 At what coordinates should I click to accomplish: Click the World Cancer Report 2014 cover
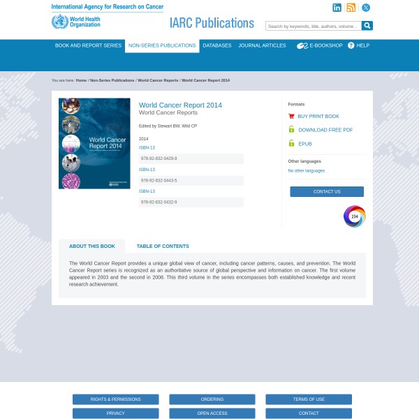(x=94, y=143)
